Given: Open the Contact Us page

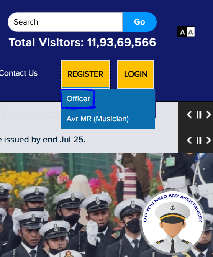Looking at the screenshot, I should [18, 73].
